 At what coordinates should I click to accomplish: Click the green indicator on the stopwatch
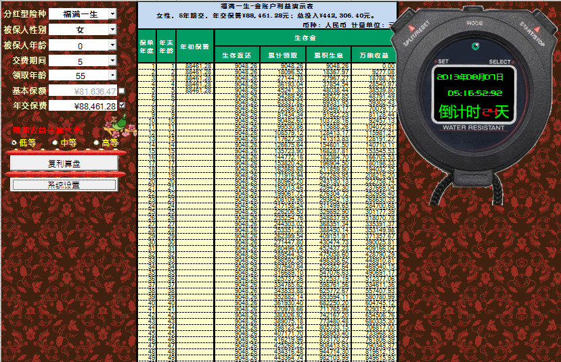click(x=475, y=46)
